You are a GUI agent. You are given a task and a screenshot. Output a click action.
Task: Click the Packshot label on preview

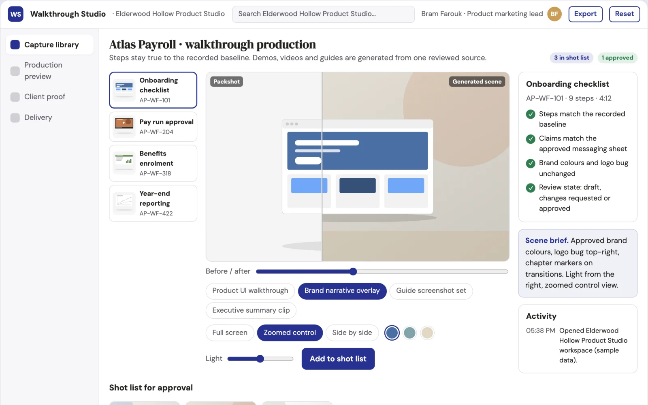coord(226,82)
